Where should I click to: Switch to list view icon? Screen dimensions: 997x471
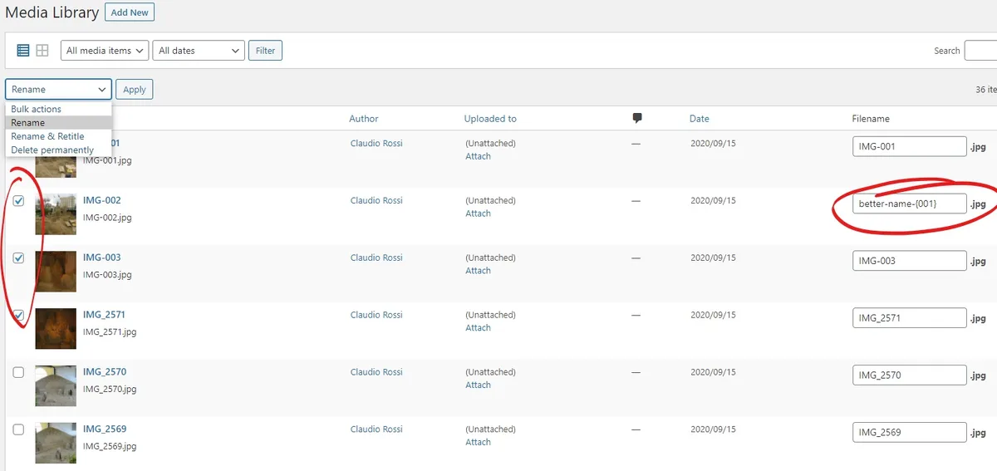coord(23,51)
